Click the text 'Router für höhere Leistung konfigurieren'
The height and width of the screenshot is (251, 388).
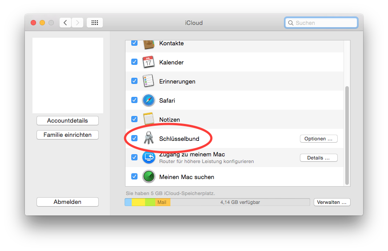[206, 161]
